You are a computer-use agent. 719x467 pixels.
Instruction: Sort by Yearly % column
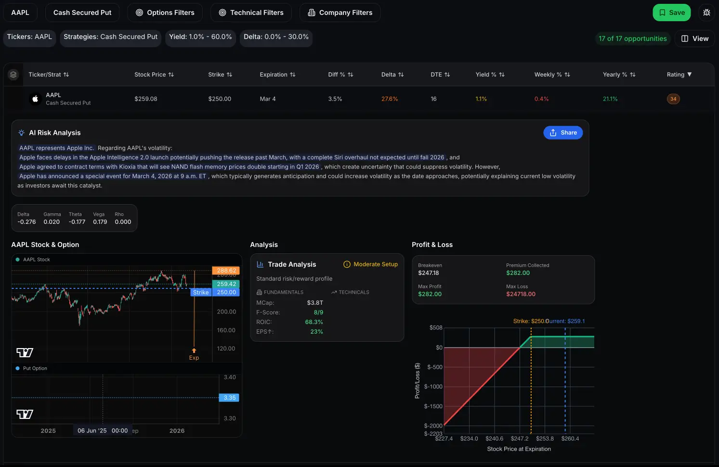pos(619,75)
